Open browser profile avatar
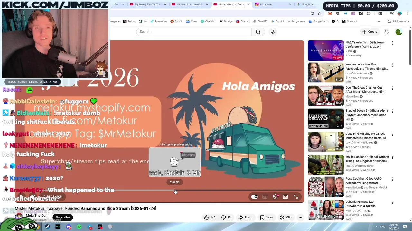This screenshot has height=231, width=412. pyautogui.click(x=399, y=13)
